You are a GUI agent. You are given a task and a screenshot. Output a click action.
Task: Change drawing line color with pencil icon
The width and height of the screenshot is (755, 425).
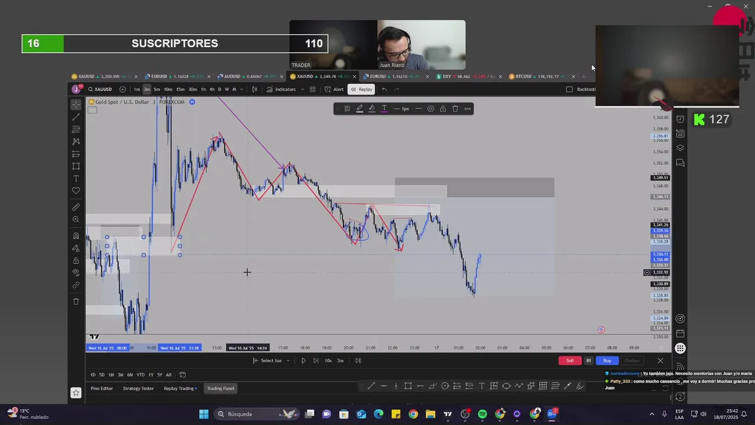(x=359, y=109)
